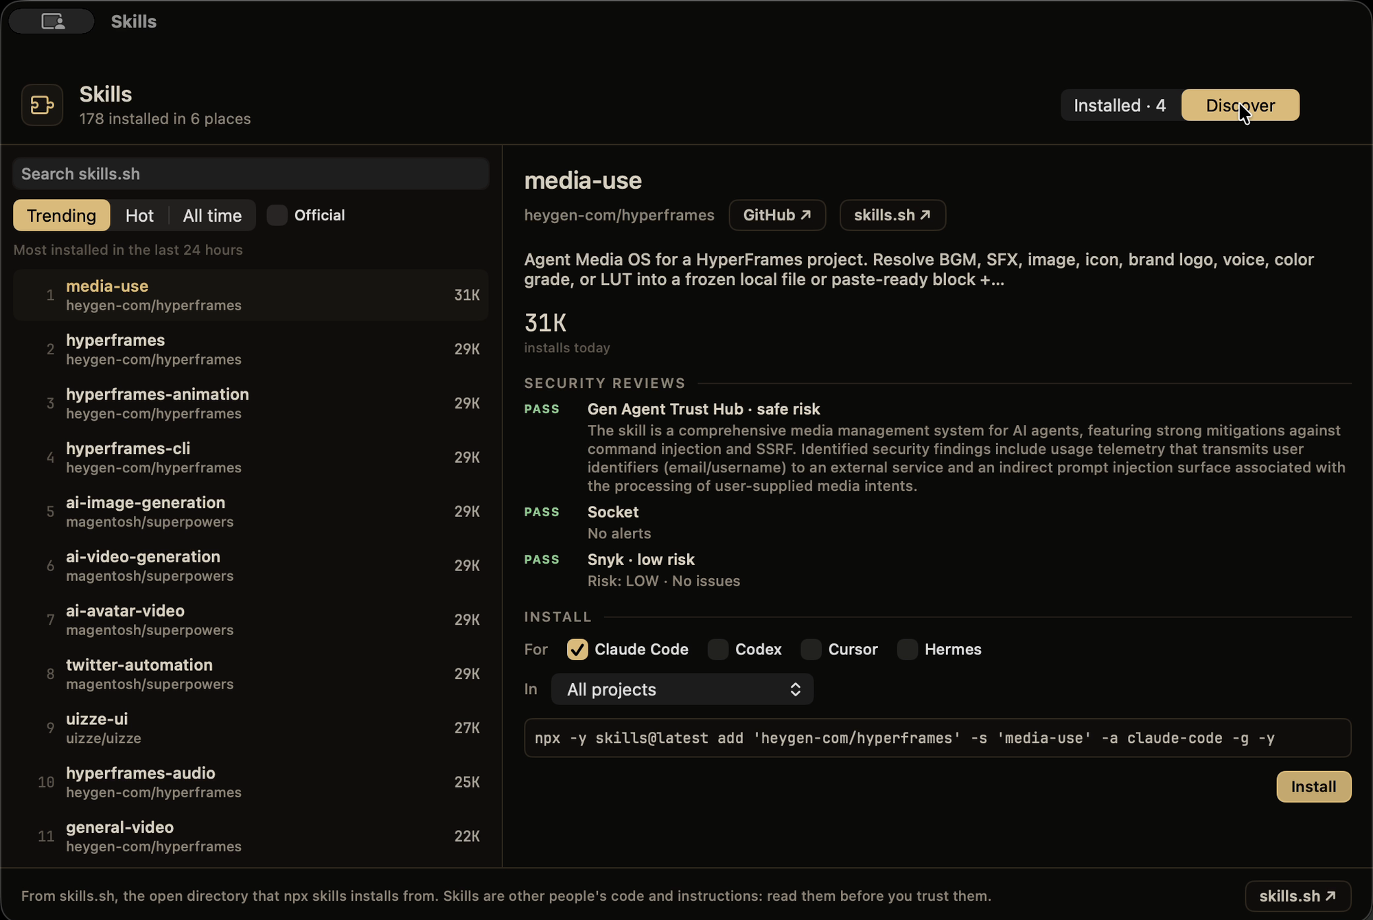Image resolution: width=1373 pixels, height=920 pixels.
Task: Select the uizze-ui skill row
Action: 251,728
